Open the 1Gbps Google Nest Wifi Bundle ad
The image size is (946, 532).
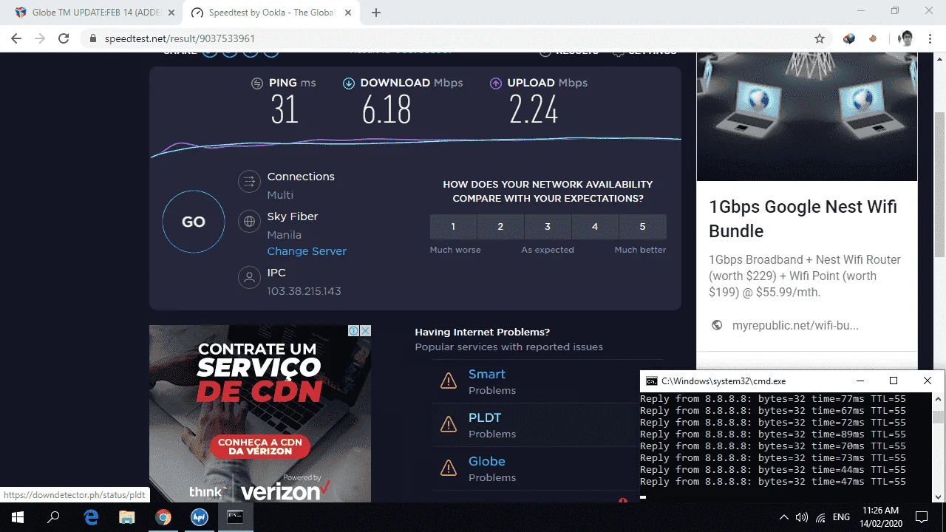[x=803, y=219]
